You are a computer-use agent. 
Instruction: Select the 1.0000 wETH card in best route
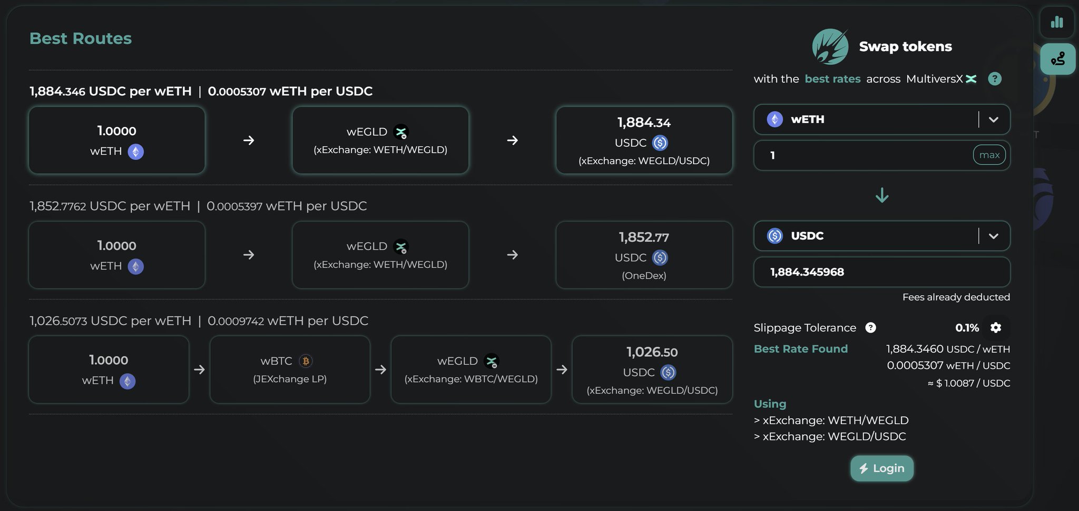117,141
